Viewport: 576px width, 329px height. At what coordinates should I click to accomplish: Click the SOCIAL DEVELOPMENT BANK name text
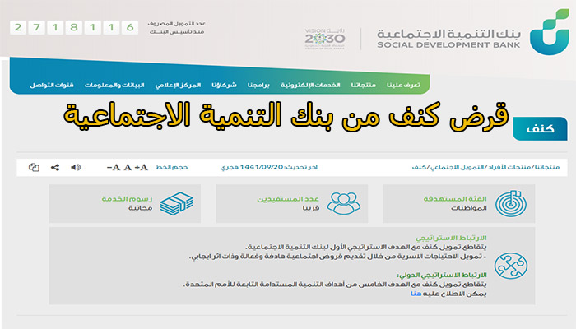(448, 44)
